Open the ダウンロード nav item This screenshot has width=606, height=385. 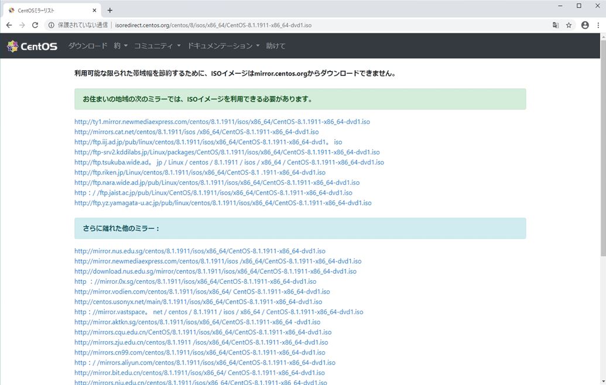pyautogui.click(x=88, y=46)
